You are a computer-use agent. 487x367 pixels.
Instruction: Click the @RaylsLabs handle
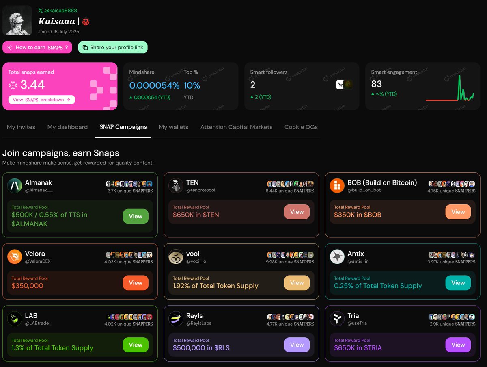199,324
